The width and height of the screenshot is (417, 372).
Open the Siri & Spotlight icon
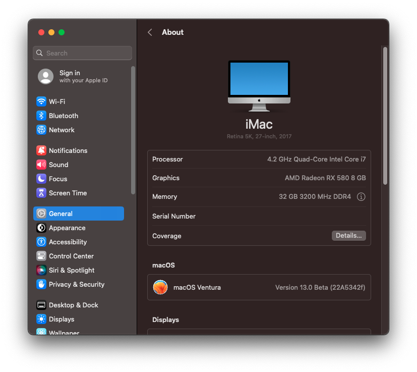[x=41, y=270]
